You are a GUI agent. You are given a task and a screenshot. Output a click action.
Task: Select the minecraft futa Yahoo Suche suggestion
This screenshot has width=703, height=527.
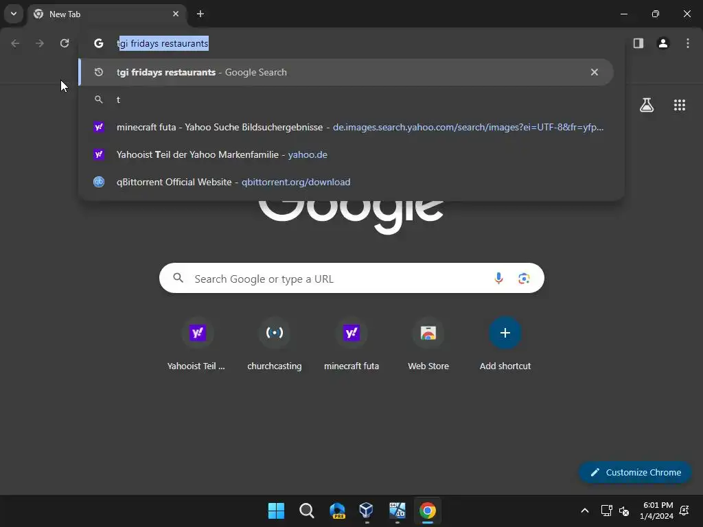(346, 127)
